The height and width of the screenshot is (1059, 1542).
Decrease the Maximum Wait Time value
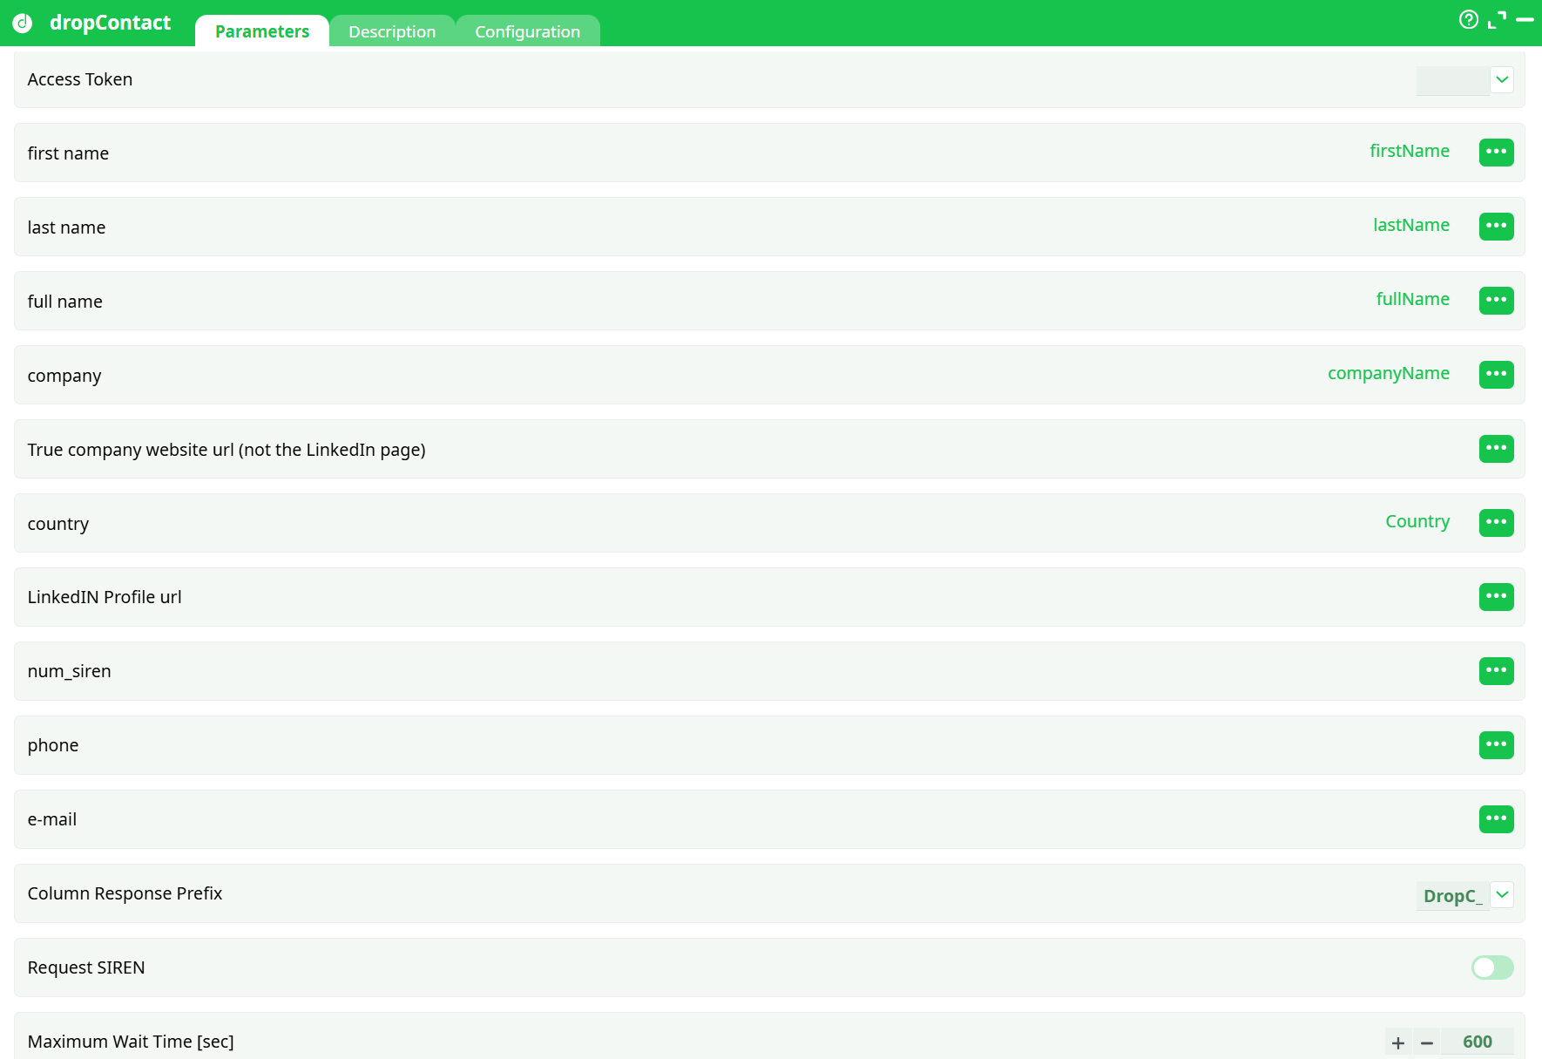(1427, 1042)
